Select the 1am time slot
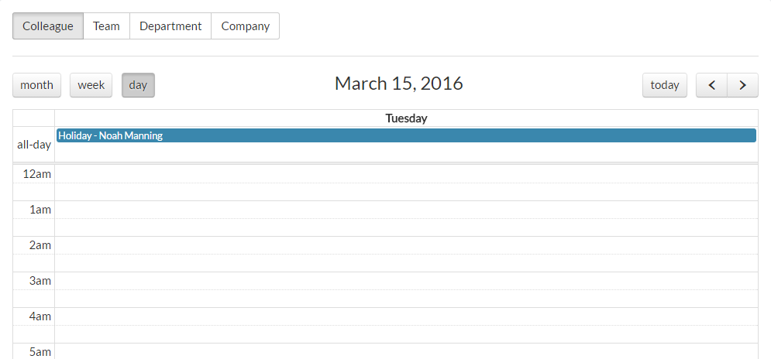 point(406,210)
